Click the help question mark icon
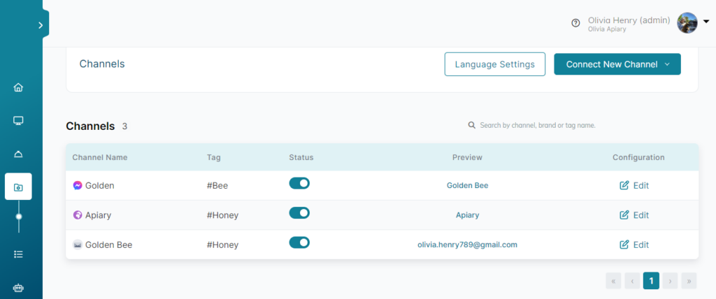The height and width of the screenshot is (299, 716). pyautogui.click(x=576, y=23)
